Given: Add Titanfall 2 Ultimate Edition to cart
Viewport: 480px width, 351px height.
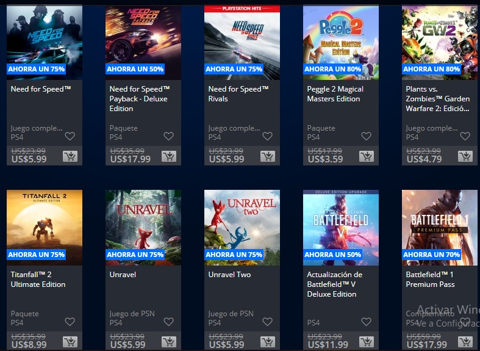Looking at the screenshot, I should pyautogui.click(x=70, y=342).
